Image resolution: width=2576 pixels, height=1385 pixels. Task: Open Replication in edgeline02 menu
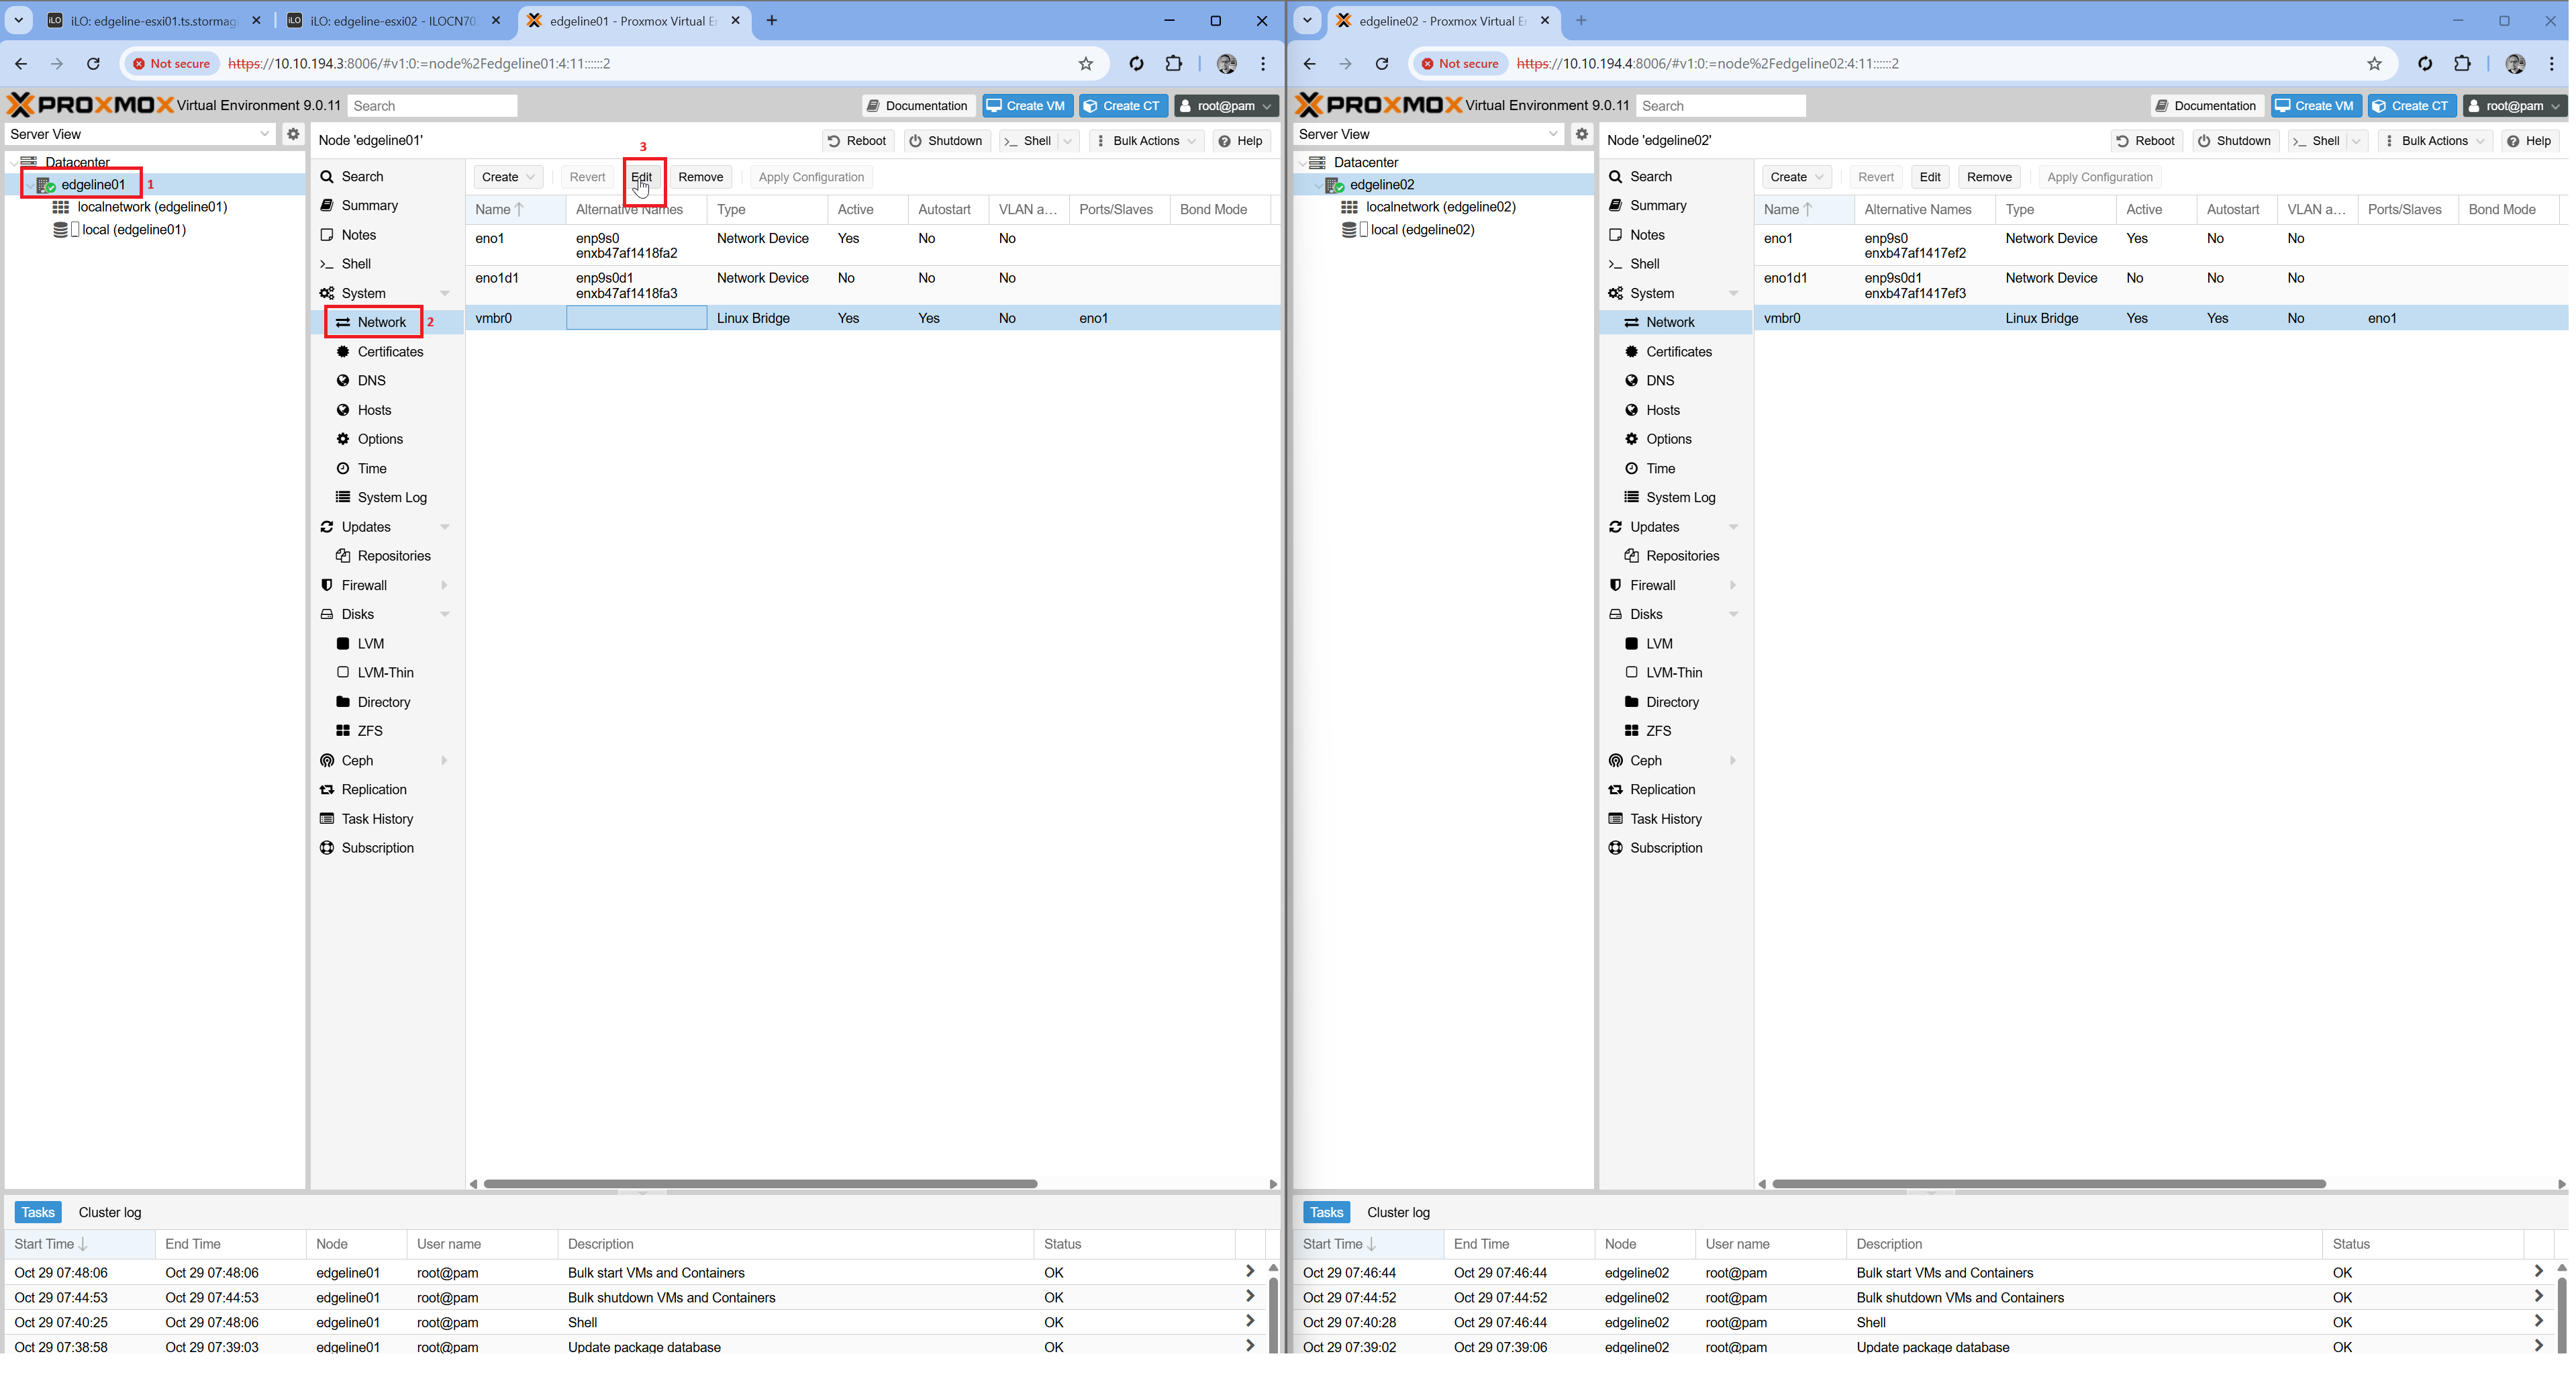click(x=1662, y=790)
